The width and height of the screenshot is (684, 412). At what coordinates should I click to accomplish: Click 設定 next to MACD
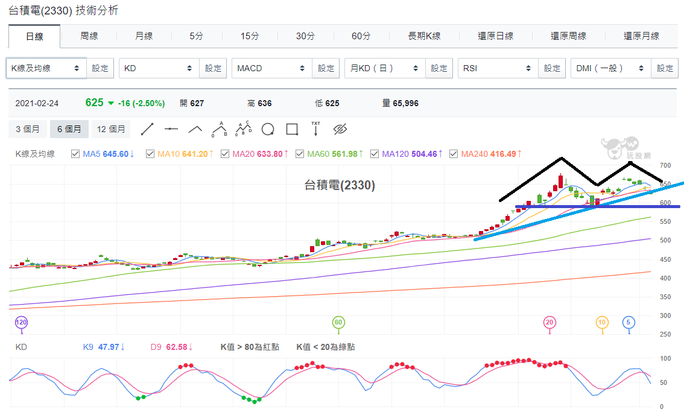[x=326, y=68]
